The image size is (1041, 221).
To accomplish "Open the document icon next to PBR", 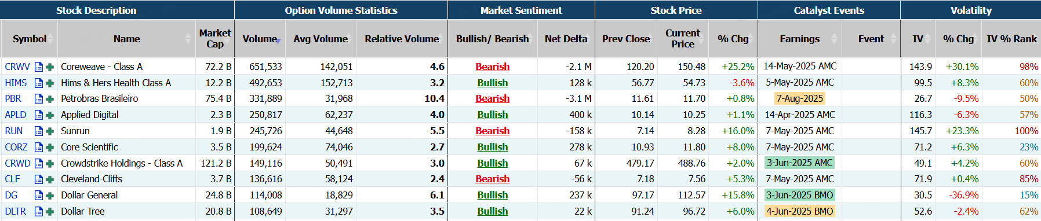I will click(x=39, y=99).
